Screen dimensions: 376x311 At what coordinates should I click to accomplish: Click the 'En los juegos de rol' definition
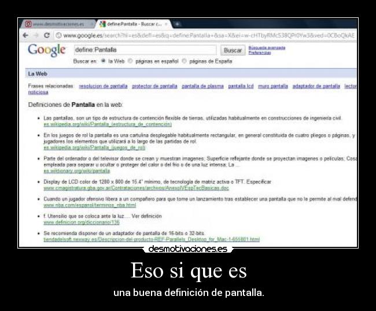tap(199, 139)
